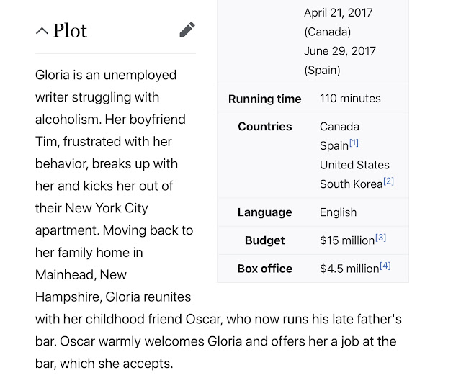Open citation [1] next to Spain
461x383 pixels.
click(x=354, y=143)
